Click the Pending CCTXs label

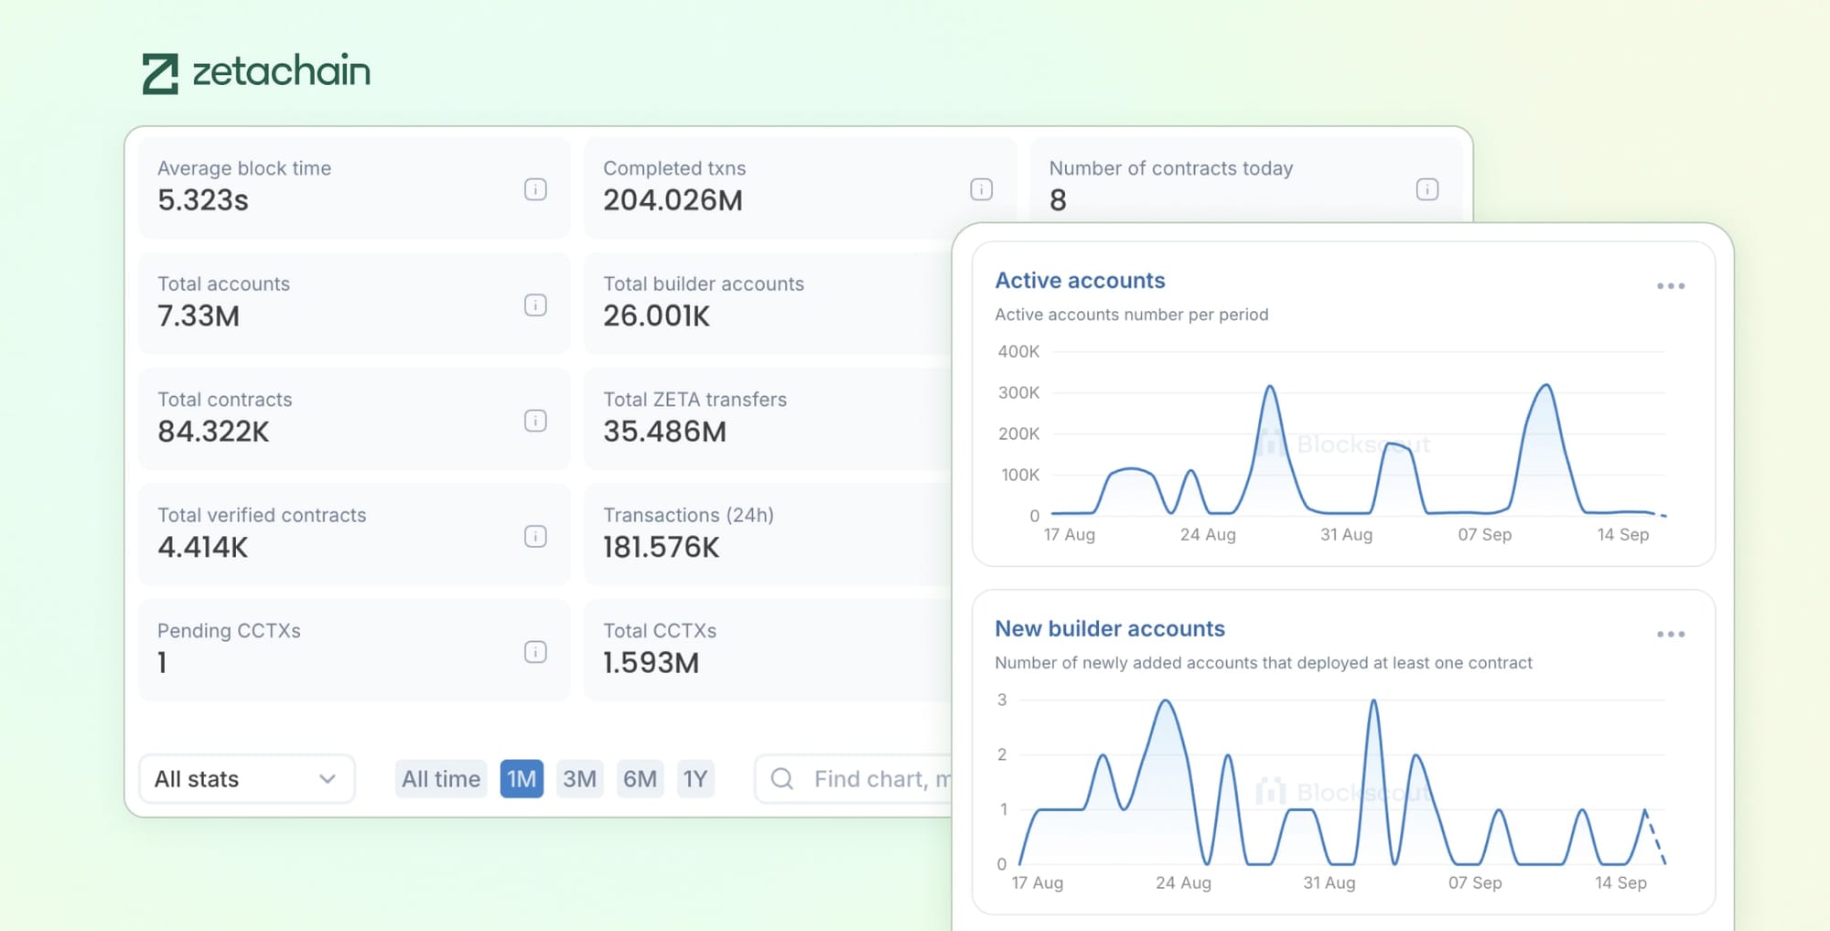[229, 631]
